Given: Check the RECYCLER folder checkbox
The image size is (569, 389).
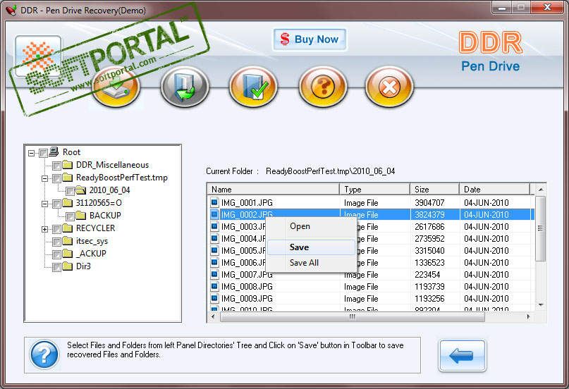Looking at the screenshot, I should [56, 230].
